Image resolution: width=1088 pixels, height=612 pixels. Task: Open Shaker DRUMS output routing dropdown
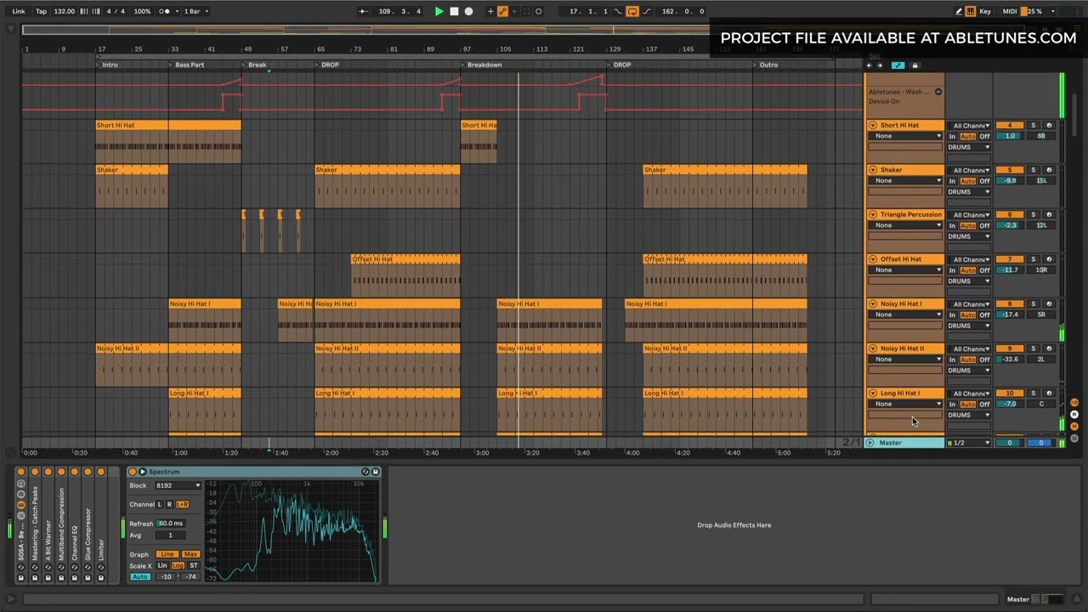pyautogui.click(x=970, y=191)
